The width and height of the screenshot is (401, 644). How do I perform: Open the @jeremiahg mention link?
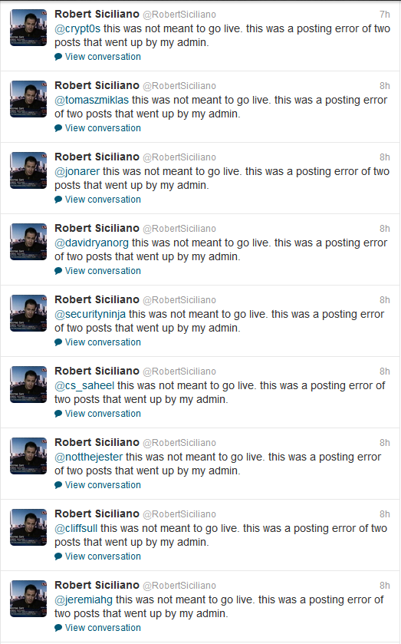click(84, 600)
